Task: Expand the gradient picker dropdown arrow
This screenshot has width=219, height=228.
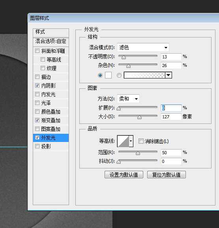Action: tap(168, 75)
